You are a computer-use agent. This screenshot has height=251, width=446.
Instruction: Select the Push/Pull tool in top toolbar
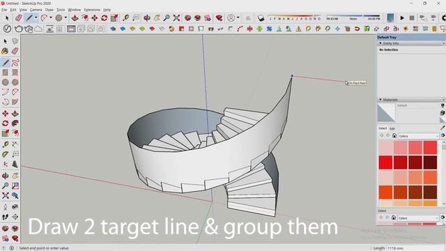[x=75, y=18]
